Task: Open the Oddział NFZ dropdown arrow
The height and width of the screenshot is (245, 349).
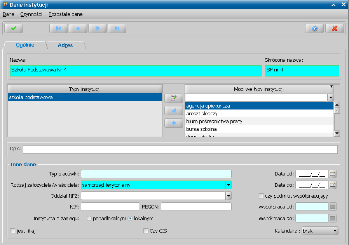Action: (229, 196)
